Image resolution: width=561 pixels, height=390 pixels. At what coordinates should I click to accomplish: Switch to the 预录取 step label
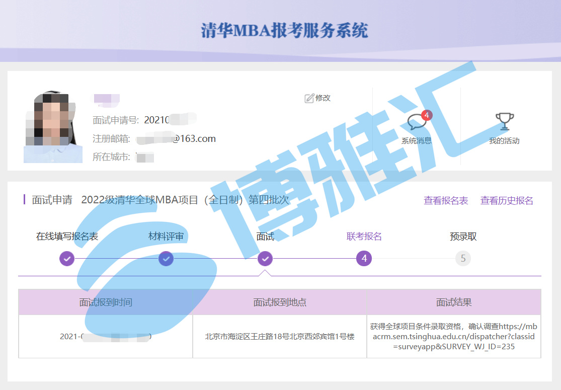(x=463, y=237)
